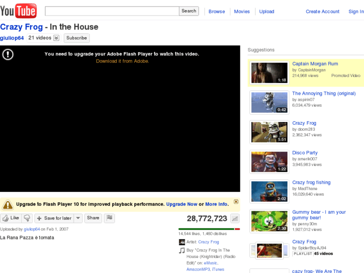This screenshot has width=364, height=273.
Task: Open Crazy frog fishing thumbnail
Action: (x=269, y=191)
